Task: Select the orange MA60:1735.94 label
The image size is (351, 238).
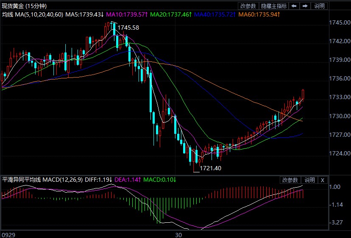Action: coord(259,15)
